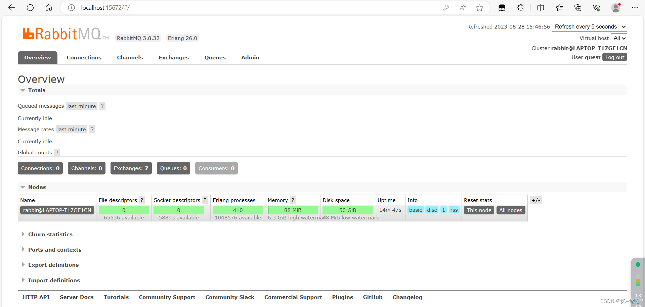The image size is (645, 307).
Task: Toggle node columns with +/- button
Action: [x=536, y=200]
